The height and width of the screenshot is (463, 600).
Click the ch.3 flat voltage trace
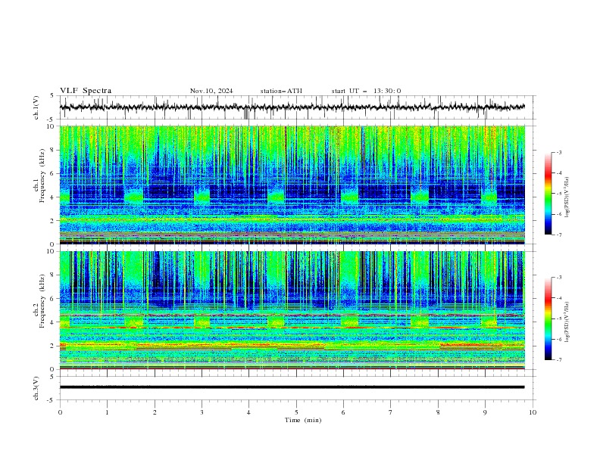point(292,387)
